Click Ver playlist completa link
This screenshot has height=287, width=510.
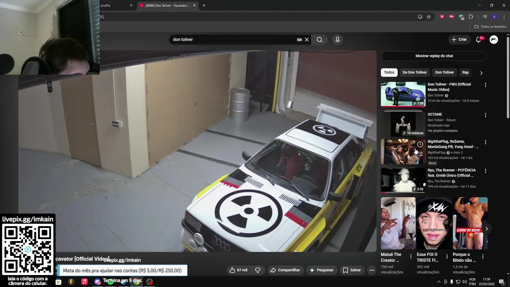pos(442,131)
